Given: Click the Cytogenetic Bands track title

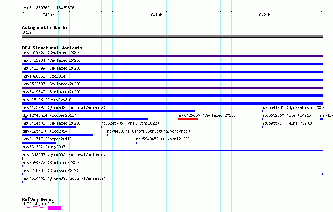Looking at the screenshot, I should [x=45, y=28].
